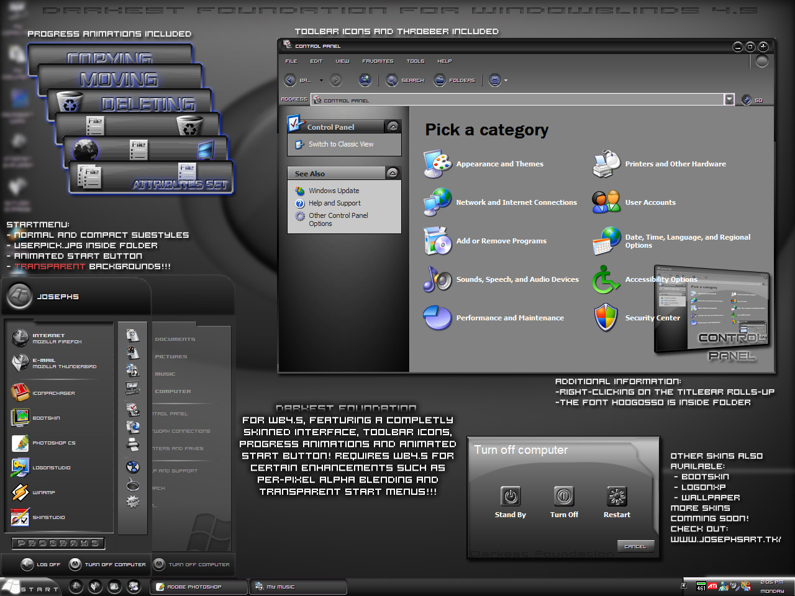This screenshot has width=795, height=596.
Task: Toggle the Folders pane toolbar button
Action: pyautogui.click(x=455, y=80)
